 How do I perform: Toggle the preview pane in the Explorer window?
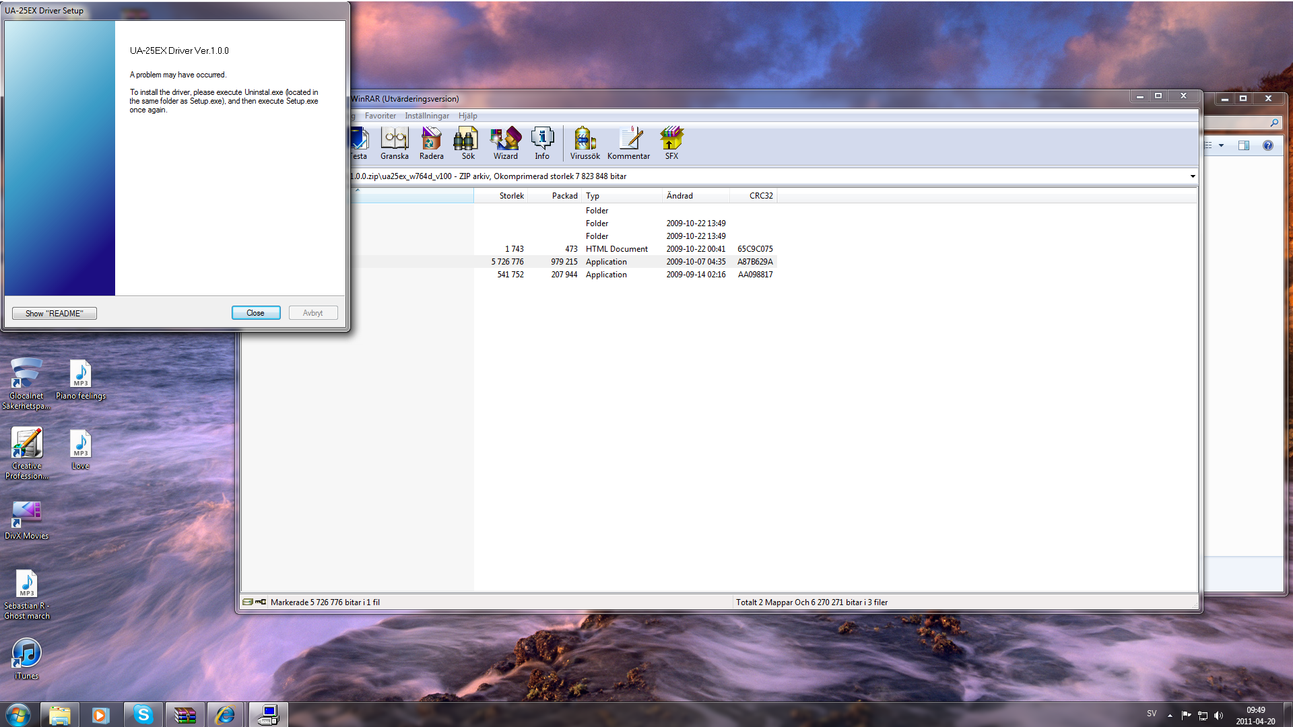pos(1244,145)
